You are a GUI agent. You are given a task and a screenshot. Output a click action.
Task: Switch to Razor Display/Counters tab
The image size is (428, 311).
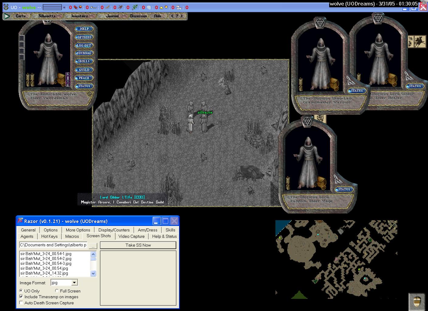click(x=114, y=230)
